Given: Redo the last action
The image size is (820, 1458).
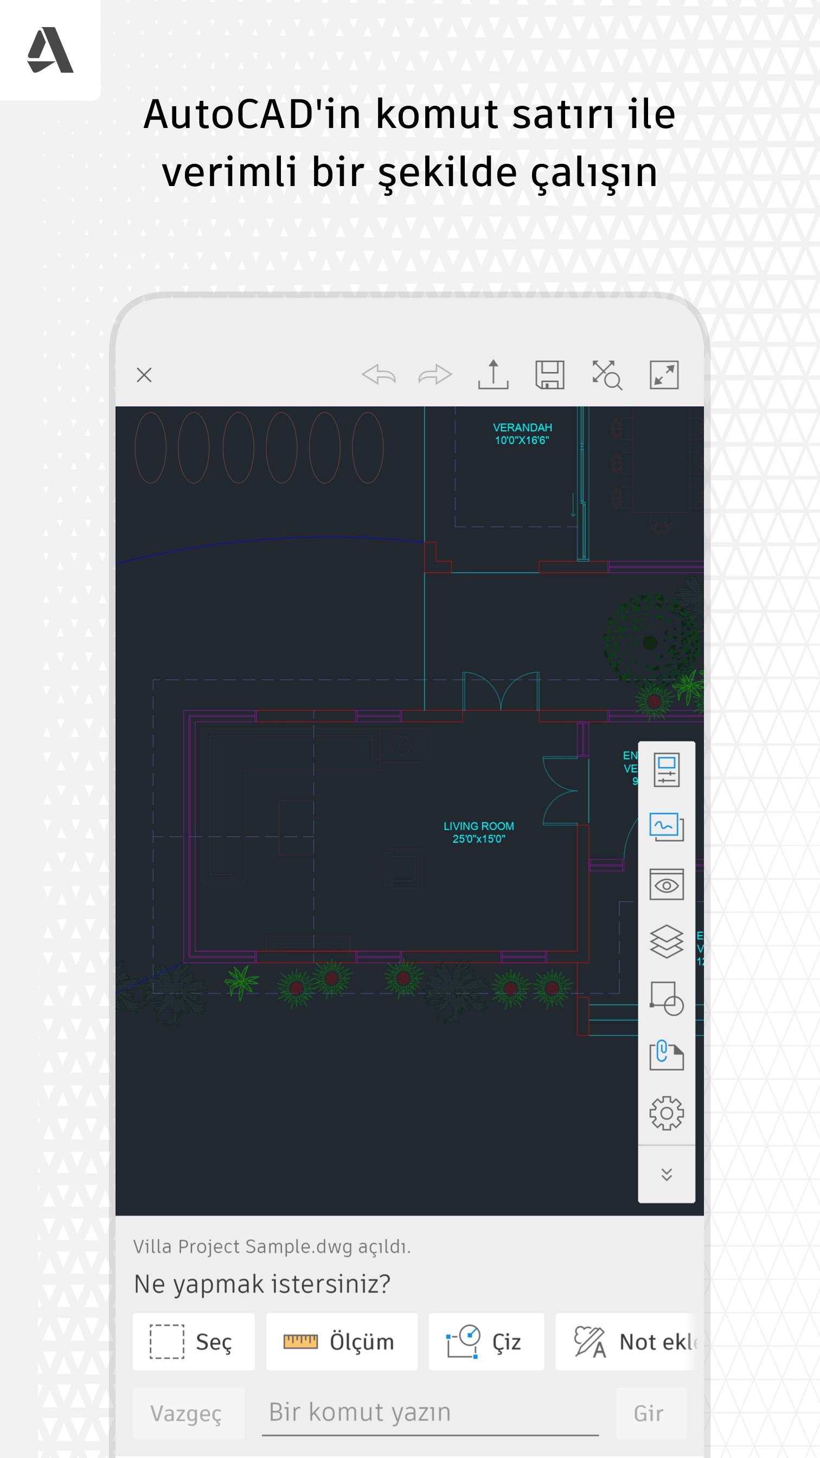Looking at the screenshot, I should pyautogui.click(x=435, y=375).
